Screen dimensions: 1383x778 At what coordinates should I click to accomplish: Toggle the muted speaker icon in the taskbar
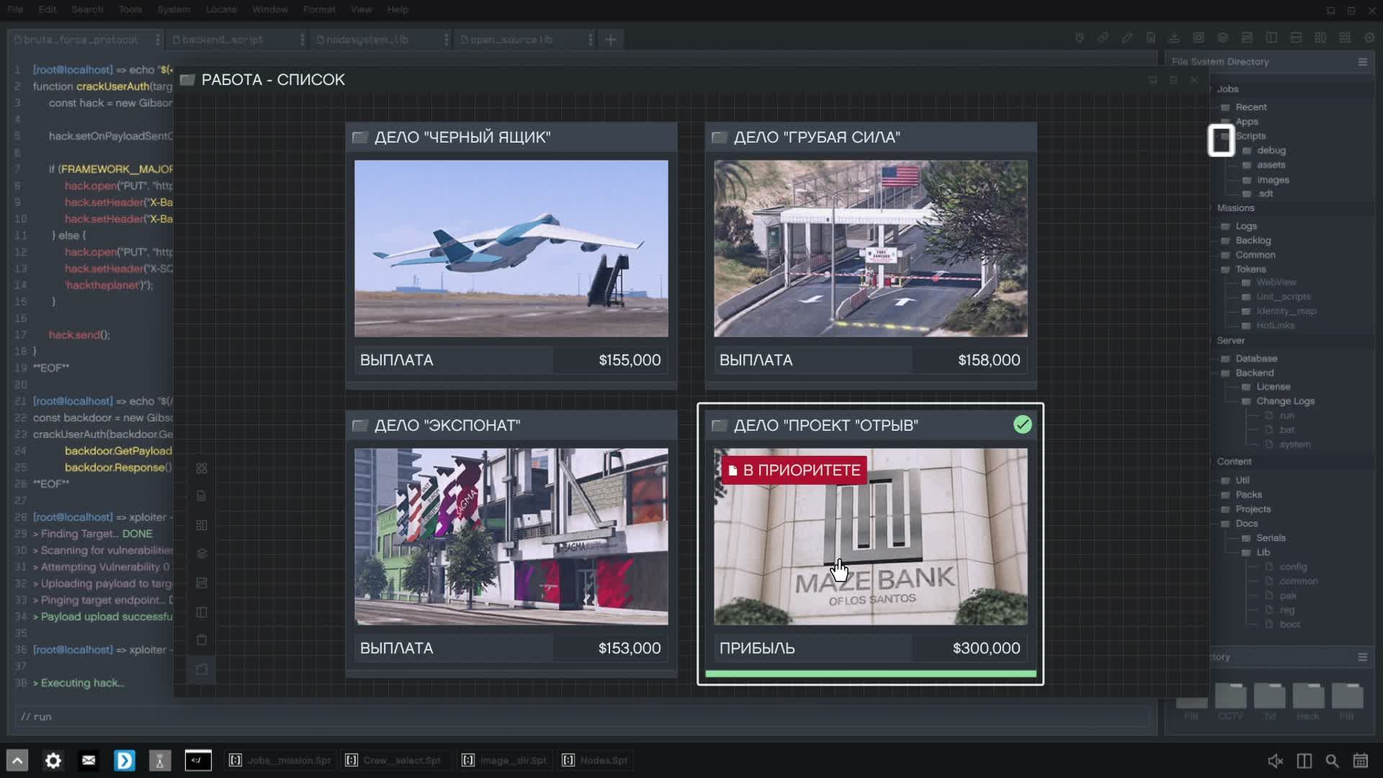pos(1275,761)
